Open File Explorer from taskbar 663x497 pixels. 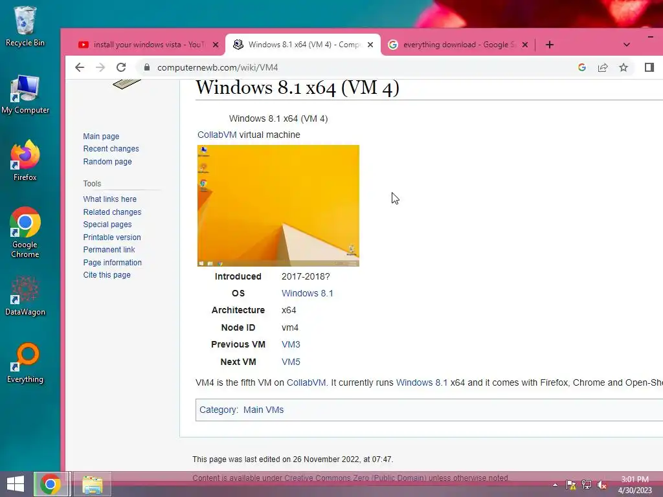coord(92,484)
